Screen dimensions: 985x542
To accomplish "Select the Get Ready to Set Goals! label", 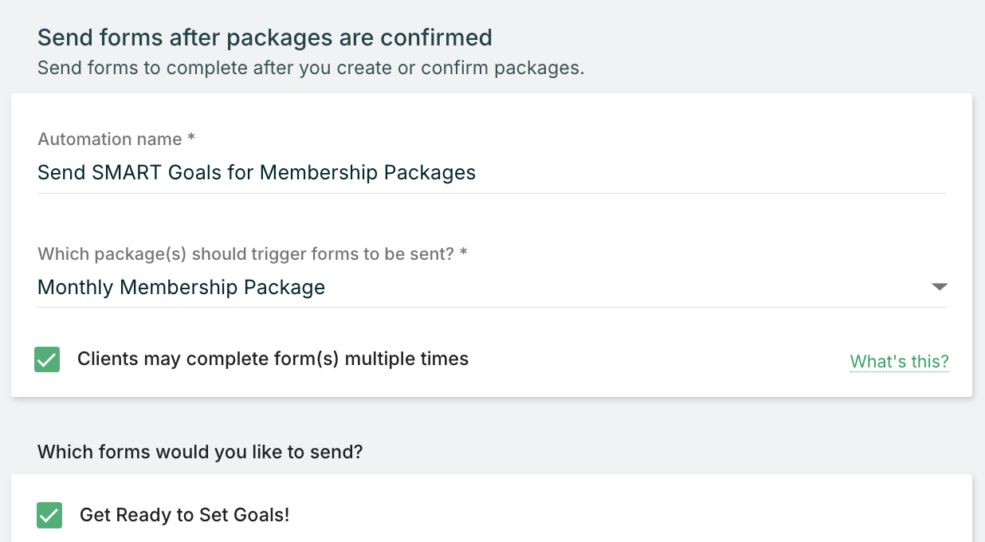I will click(184, 515).
